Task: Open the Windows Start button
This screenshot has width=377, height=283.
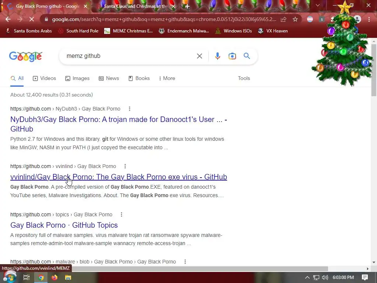Action: [x=9, y=277]
